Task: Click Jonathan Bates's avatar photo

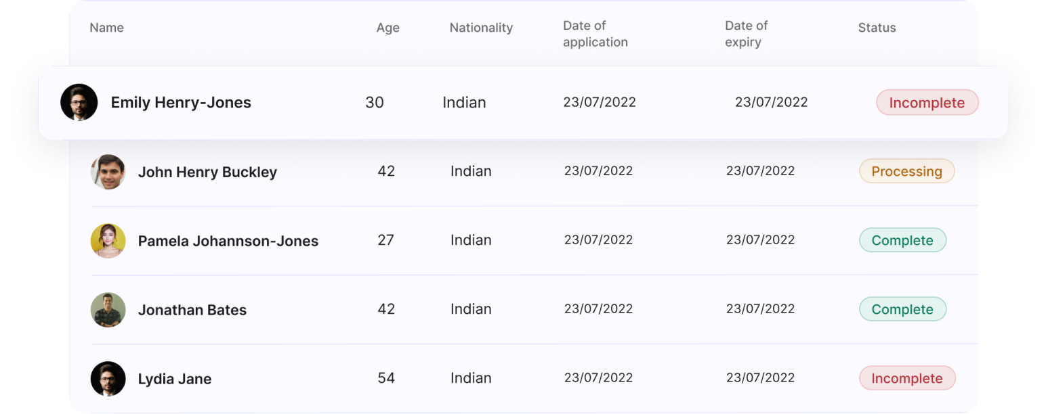Action: tap(108, 310)
